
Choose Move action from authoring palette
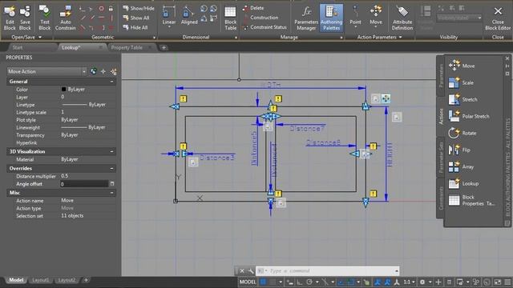point(462,66)
